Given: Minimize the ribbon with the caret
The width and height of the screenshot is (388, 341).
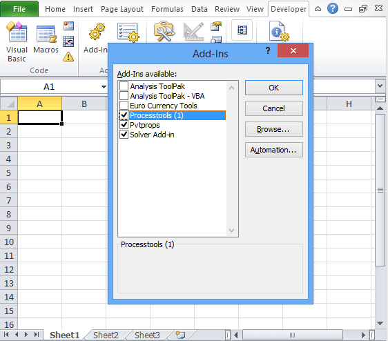Looking at the screenshot, I should [x=318, y=9].
